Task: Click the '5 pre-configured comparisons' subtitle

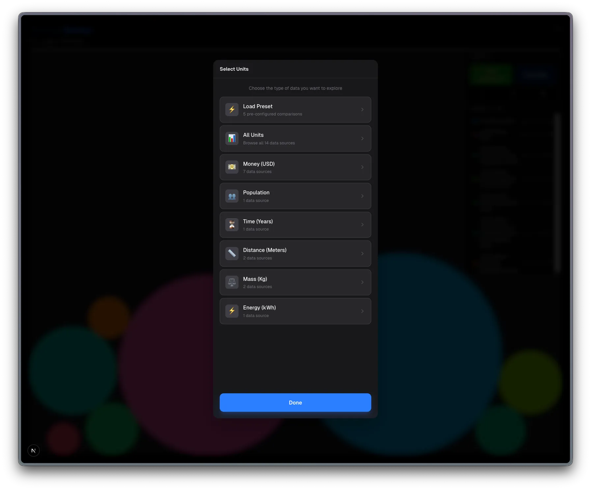Action: click(272, 114)
